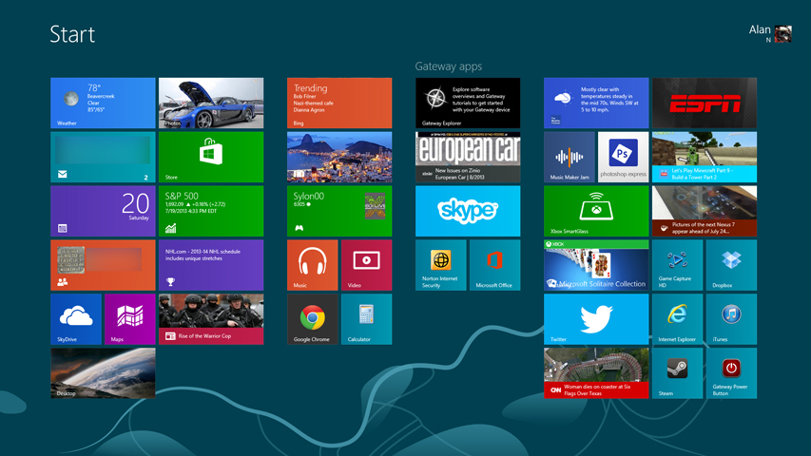Image resolution: width=811 pixels, height=456 pixels.
Task: Click the Alan user account name
Action: point(760,30)
